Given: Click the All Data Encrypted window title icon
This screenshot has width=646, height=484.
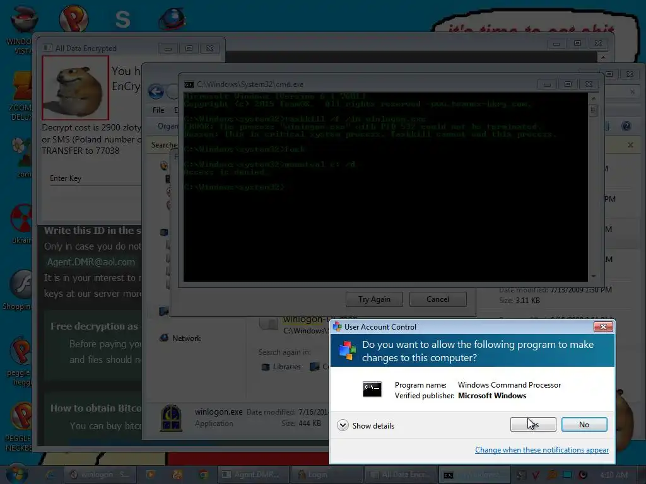Looking at the screenshot, I should pos(47,48).
